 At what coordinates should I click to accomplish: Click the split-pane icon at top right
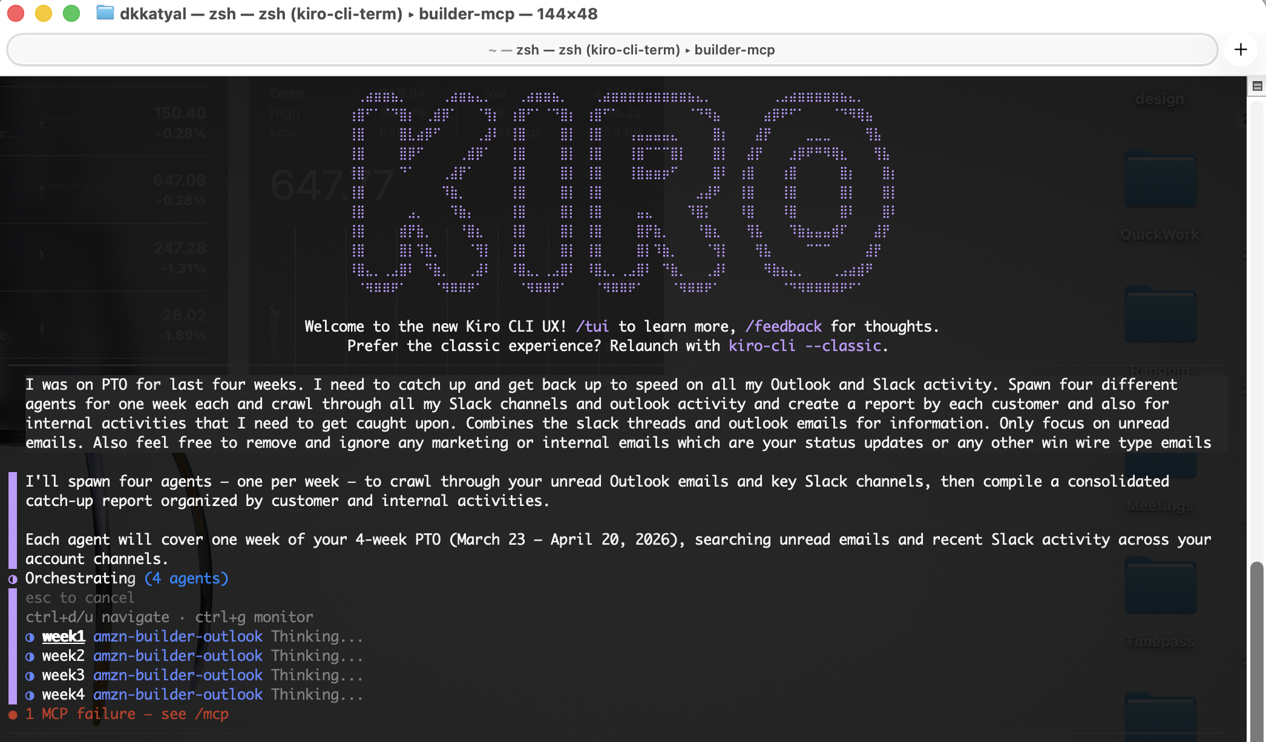1257,86
